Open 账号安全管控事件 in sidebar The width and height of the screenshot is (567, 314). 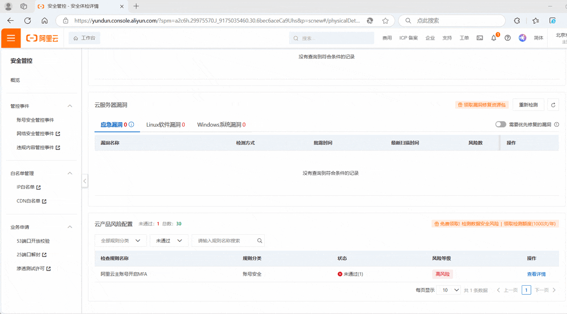[35, 120]
